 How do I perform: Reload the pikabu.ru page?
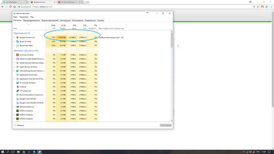[11, 7]
